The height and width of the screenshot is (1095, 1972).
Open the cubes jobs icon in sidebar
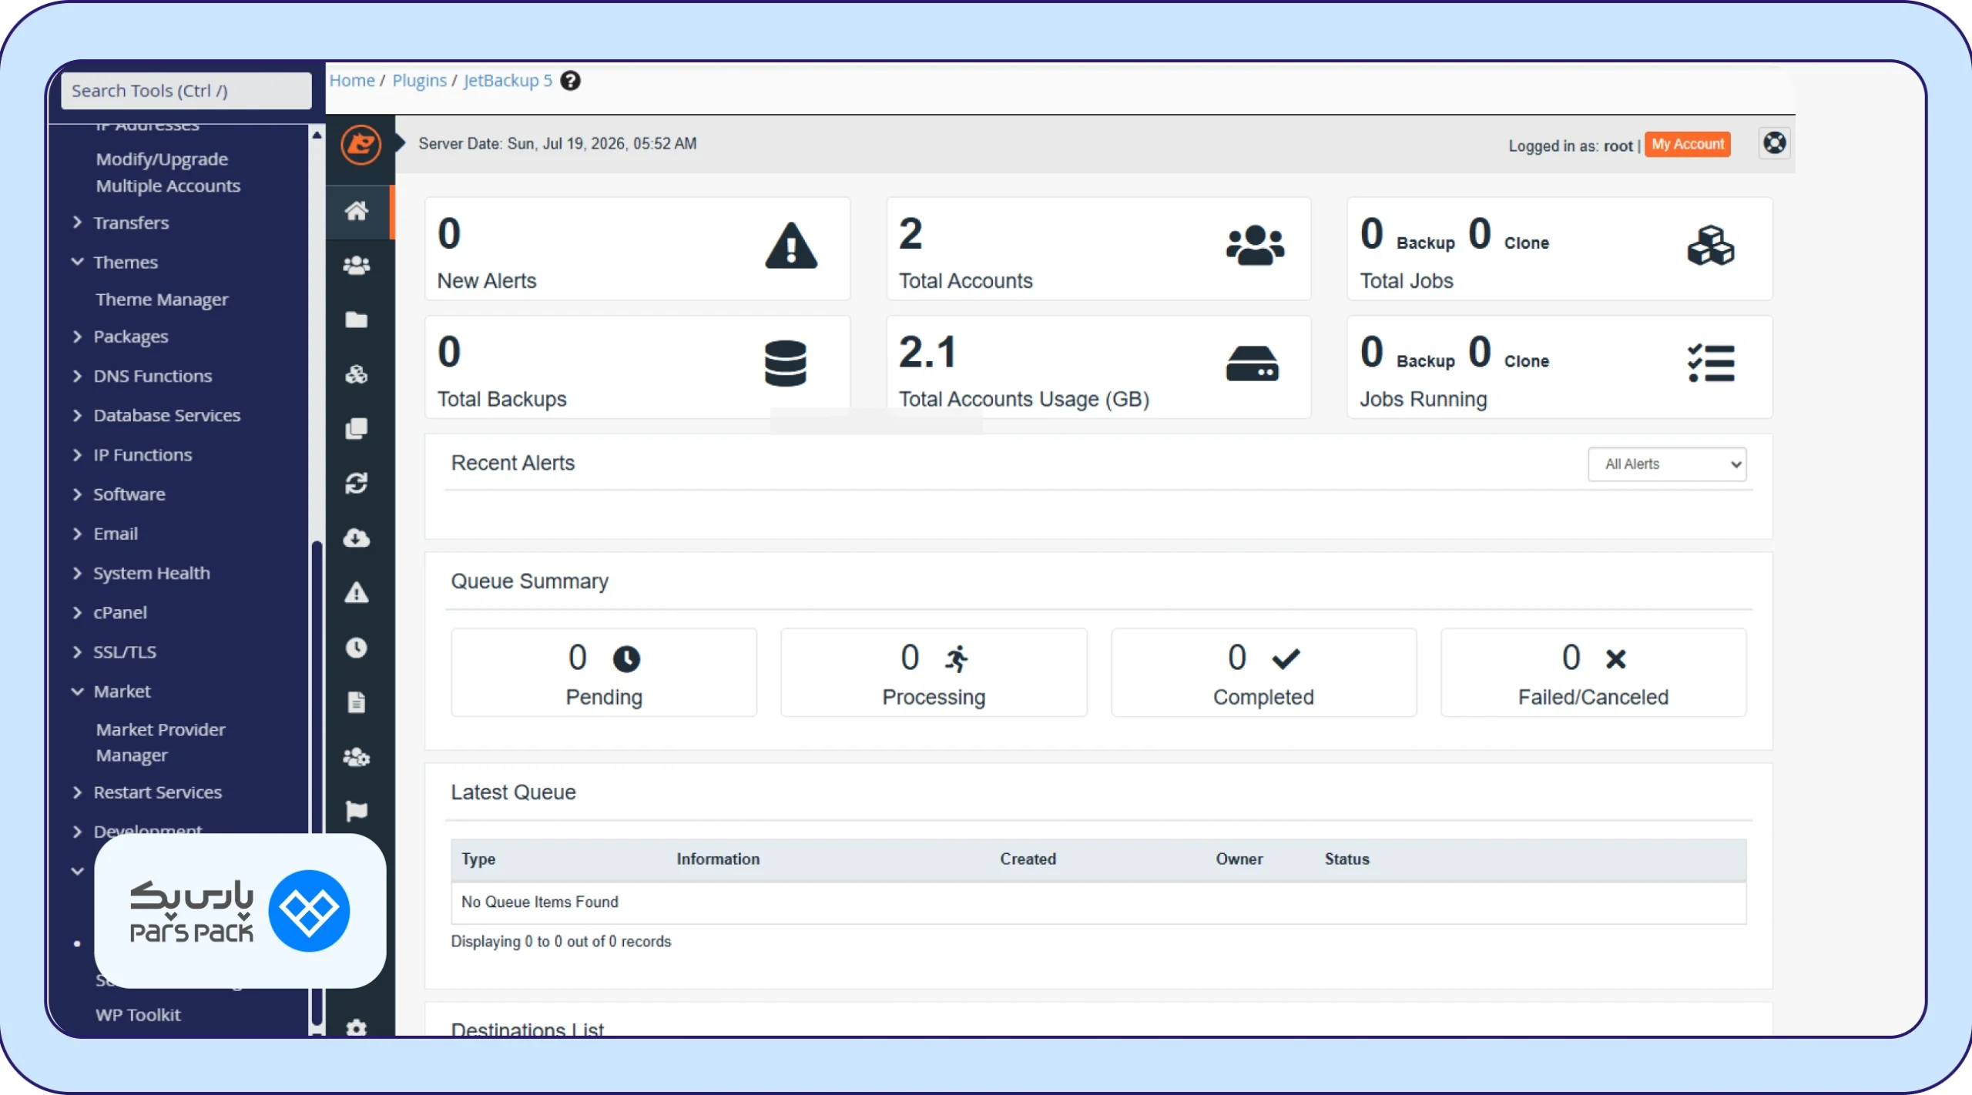(x=356, y=374)
